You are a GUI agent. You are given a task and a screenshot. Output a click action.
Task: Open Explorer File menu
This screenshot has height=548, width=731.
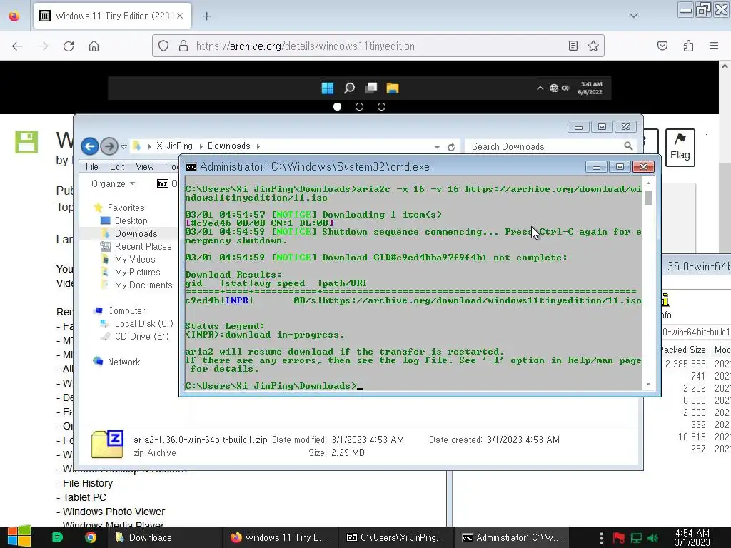click(x=92, y=166)
